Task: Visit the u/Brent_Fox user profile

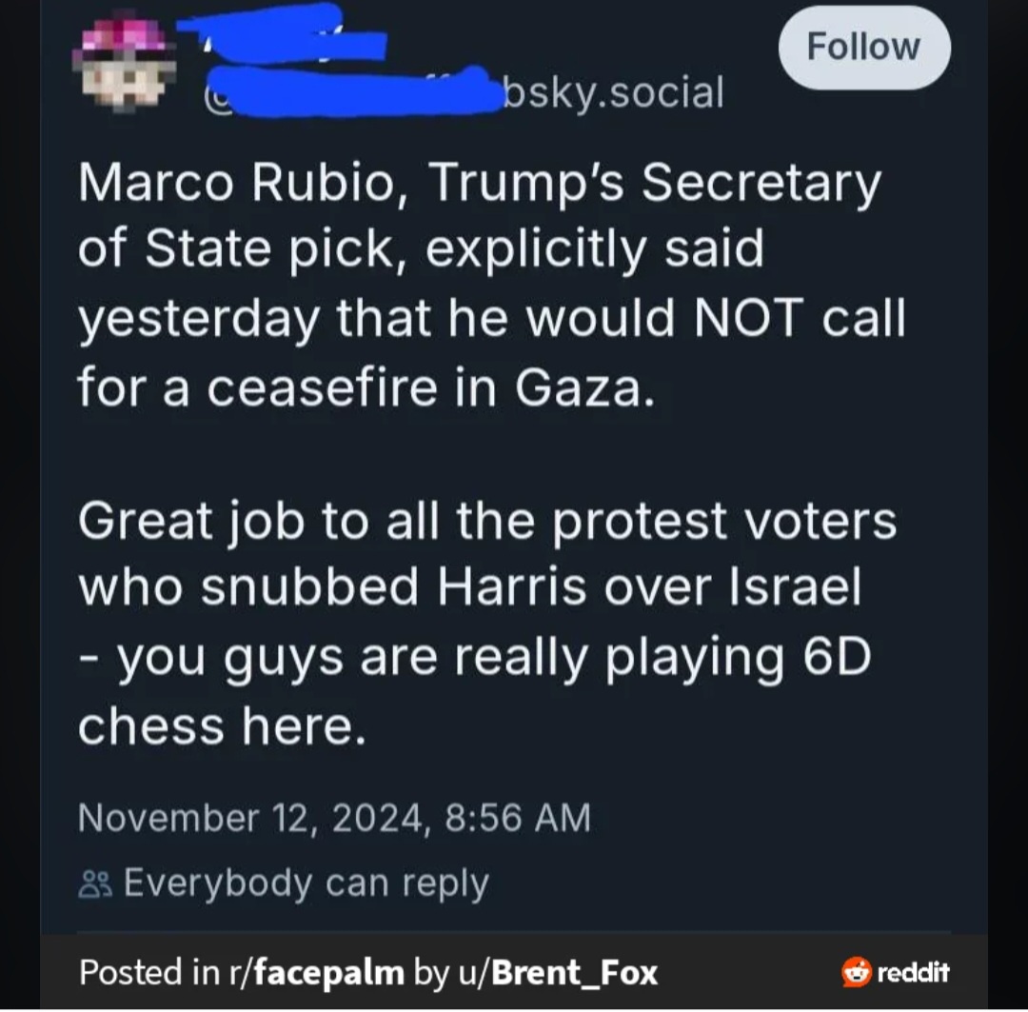Action: click(558, 972)
